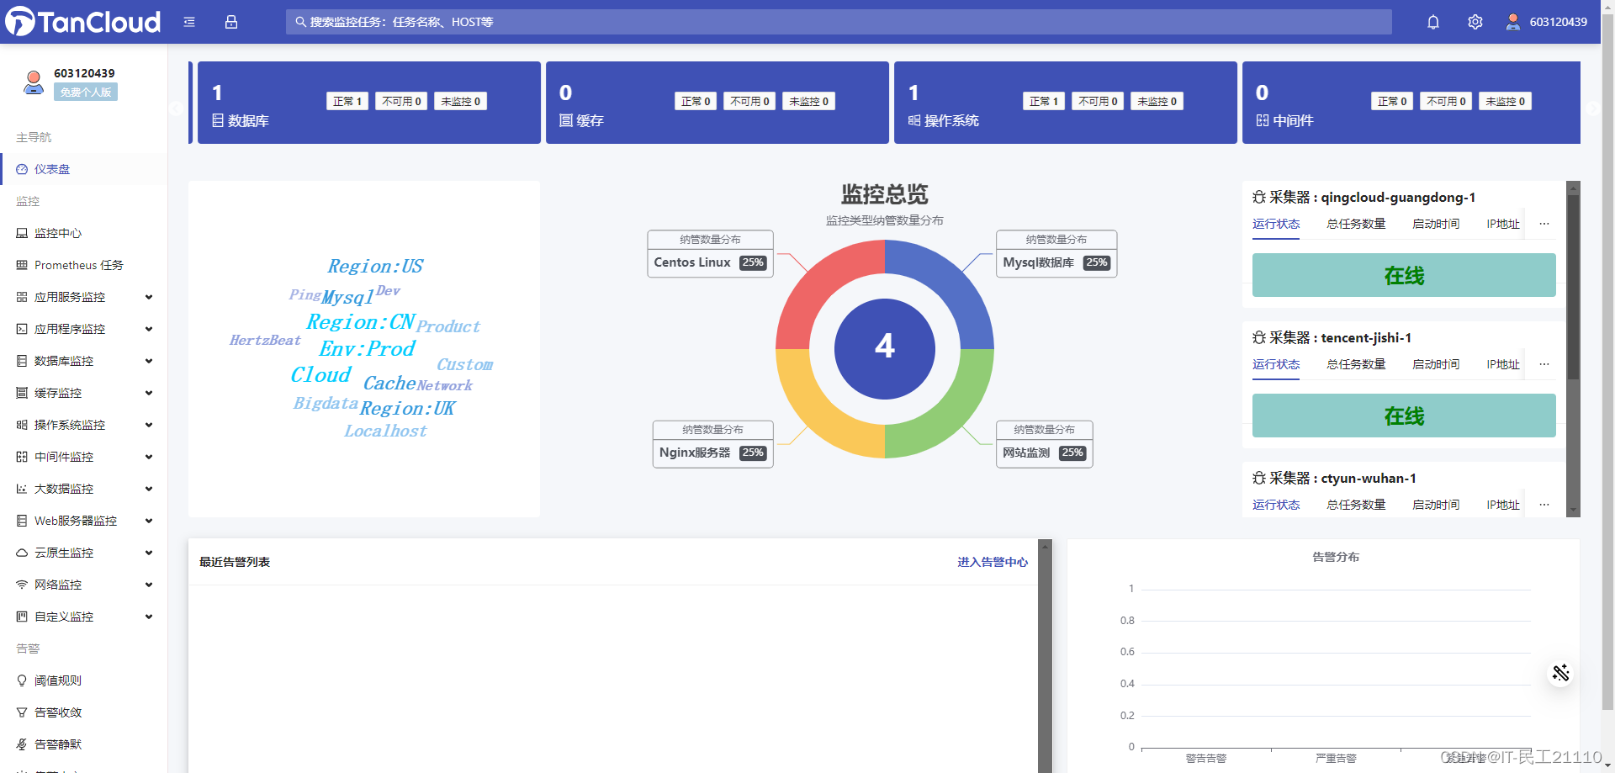Image resolution: width=1615 pixels, height=773 pixels.
Task: Click the Prometheus 任务 icon
Action: tap(22, 265)
